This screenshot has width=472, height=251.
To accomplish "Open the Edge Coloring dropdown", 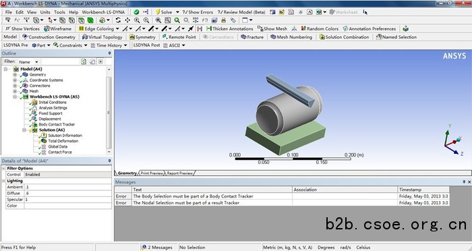I will (x=117, y=29).
